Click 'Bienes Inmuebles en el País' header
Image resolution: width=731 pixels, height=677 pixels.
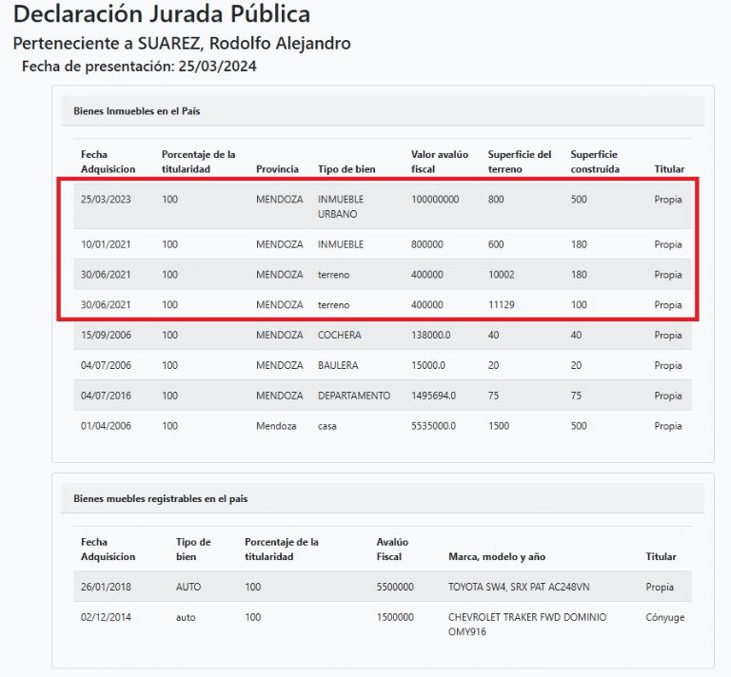click(137, 111)
